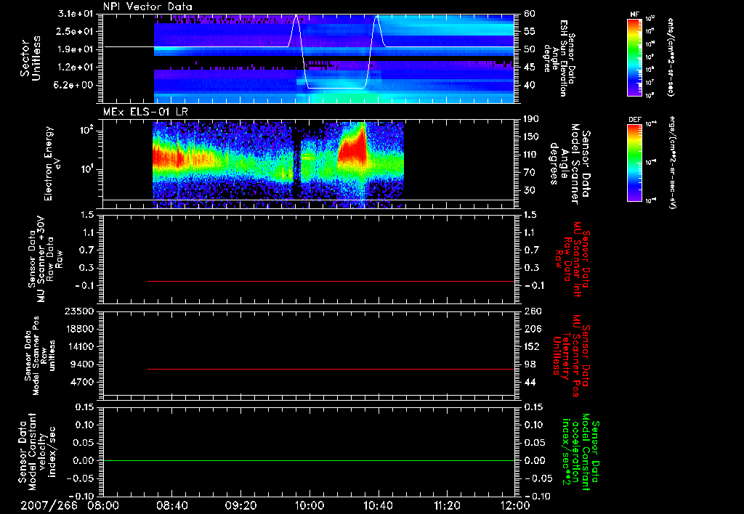This screenshot has height=514, width=744.
Task: Click the '14100' scanner position tick
Action: pos(79,346)
